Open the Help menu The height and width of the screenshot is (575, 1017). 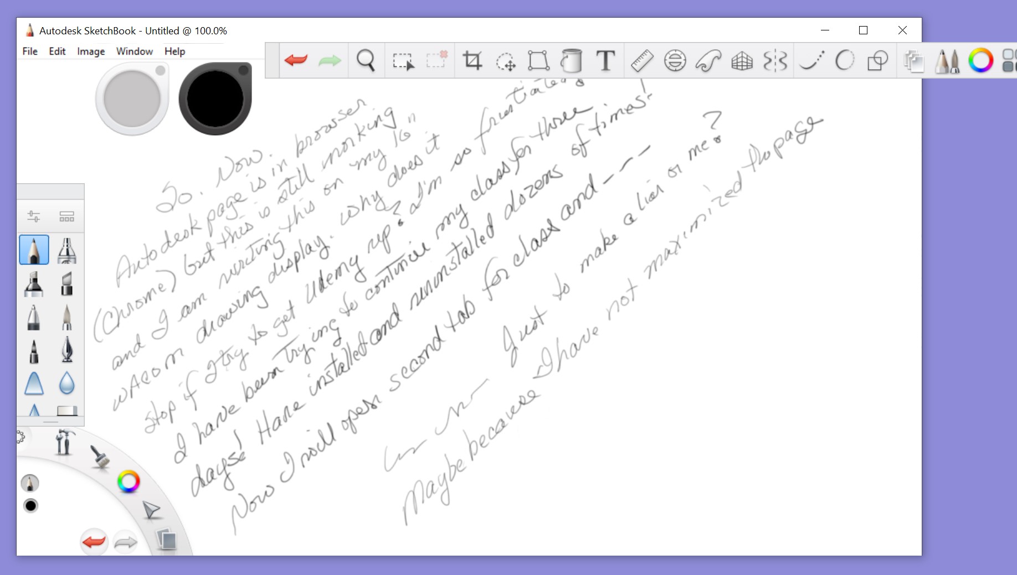coord(174,51)
